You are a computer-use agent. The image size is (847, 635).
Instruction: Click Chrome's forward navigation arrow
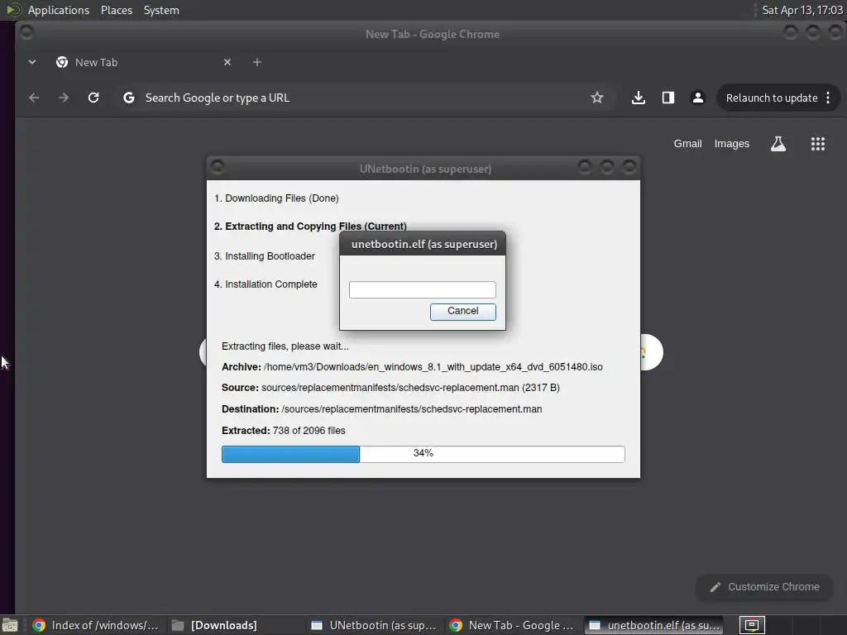[x=64, y=98]
